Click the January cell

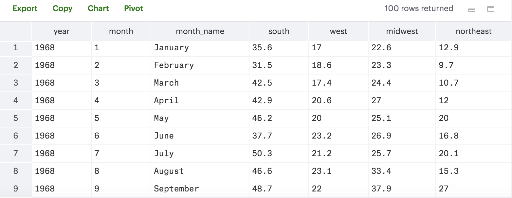pyautogui.click(x=200, y=48)
